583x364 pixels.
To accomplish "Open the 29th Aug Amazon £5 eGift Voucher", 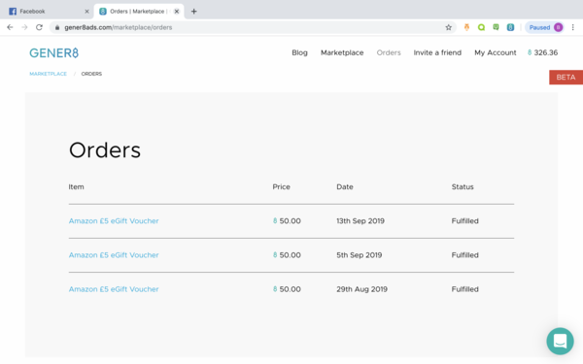I will click(114, 289).
